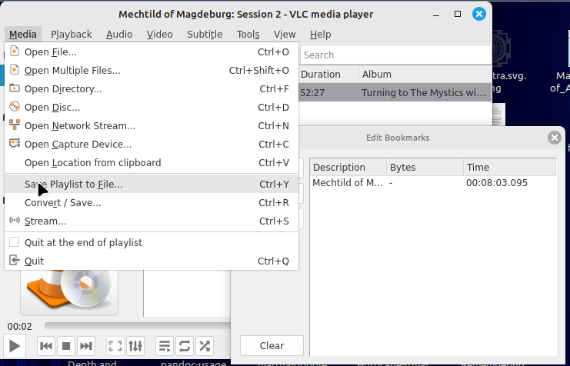Image resolution: width=570 pixels, height=366 pixels.
Task: Open the Media menu
Action: click(x=23, y=35)
